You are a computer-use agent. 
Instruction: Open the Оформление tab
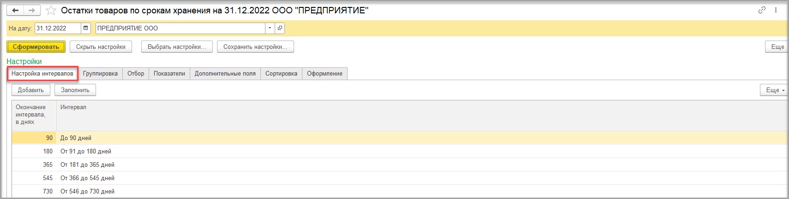[325, 74]
